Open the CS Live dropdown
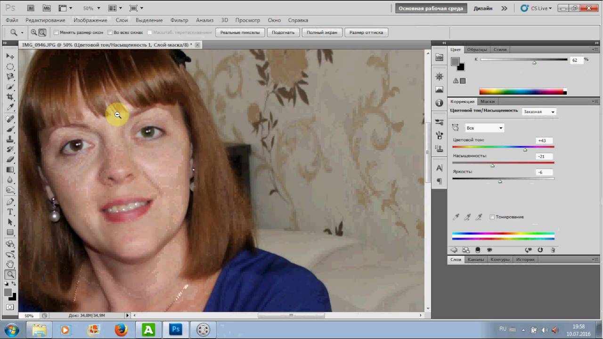 [536, 8]
